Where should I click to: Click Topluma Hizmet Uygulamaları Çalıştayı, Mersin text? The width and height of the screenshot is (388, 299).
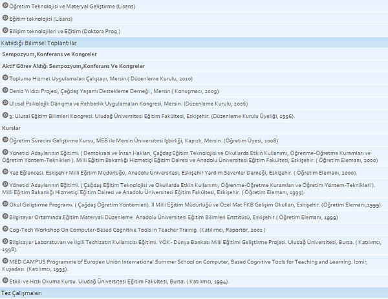tap(101, 79)
